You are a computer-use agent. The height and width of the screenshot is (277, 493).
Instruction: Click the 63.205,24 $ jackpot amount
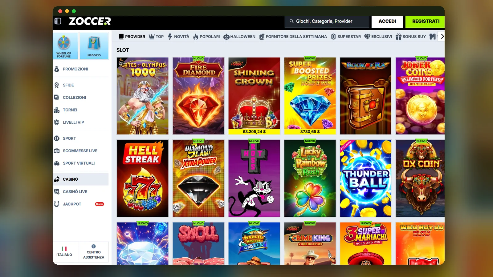point(254,131)
